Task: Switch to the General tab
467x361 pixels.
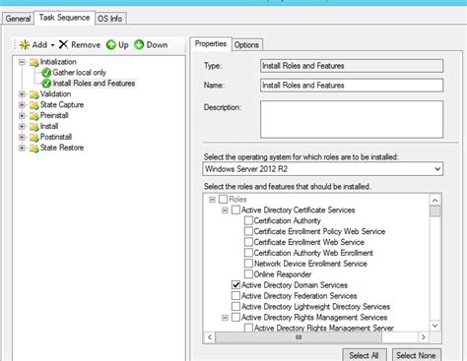Action: 18,19
